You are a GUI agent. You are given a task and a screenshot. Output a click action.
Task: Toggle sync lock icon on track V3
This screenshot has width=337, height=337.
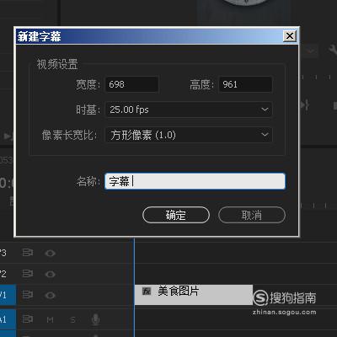[28, 253]
